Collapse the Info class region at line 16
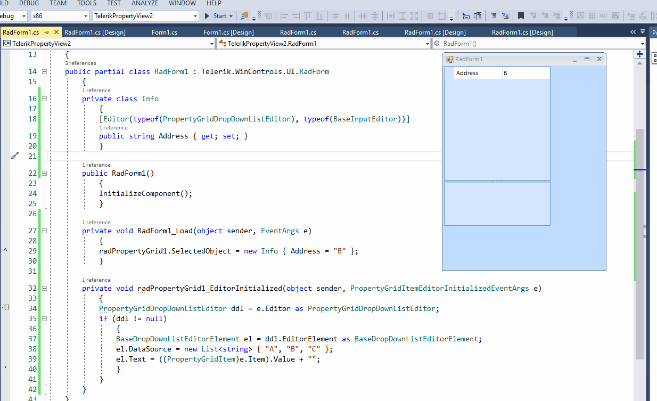This screenshot has width=657, height=401. pos(45,99)
